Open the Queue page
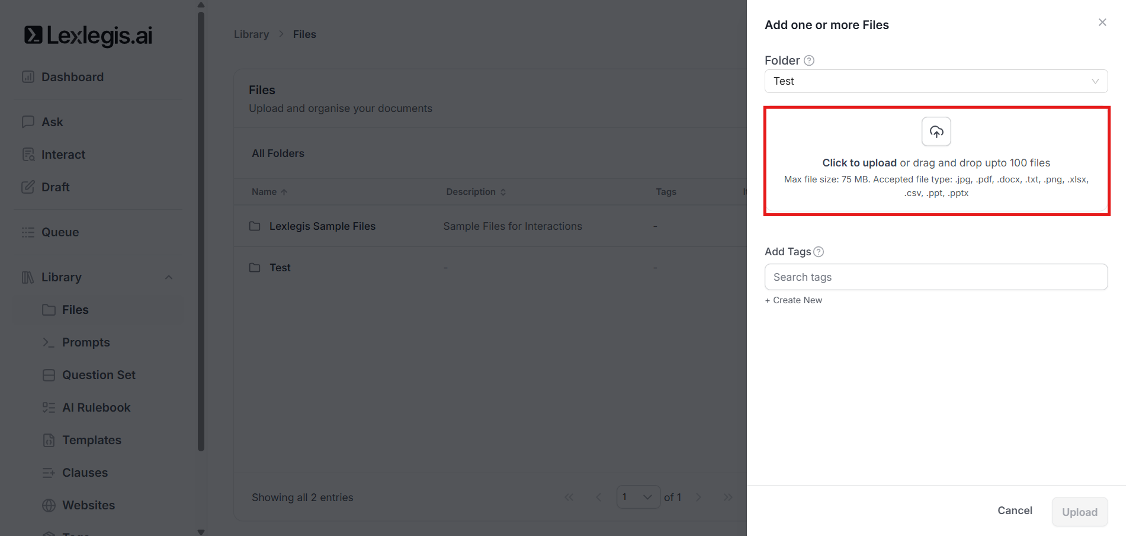The width and height of the screenshot is (1136, 536). pyautogui.click(x=60, y=232)
